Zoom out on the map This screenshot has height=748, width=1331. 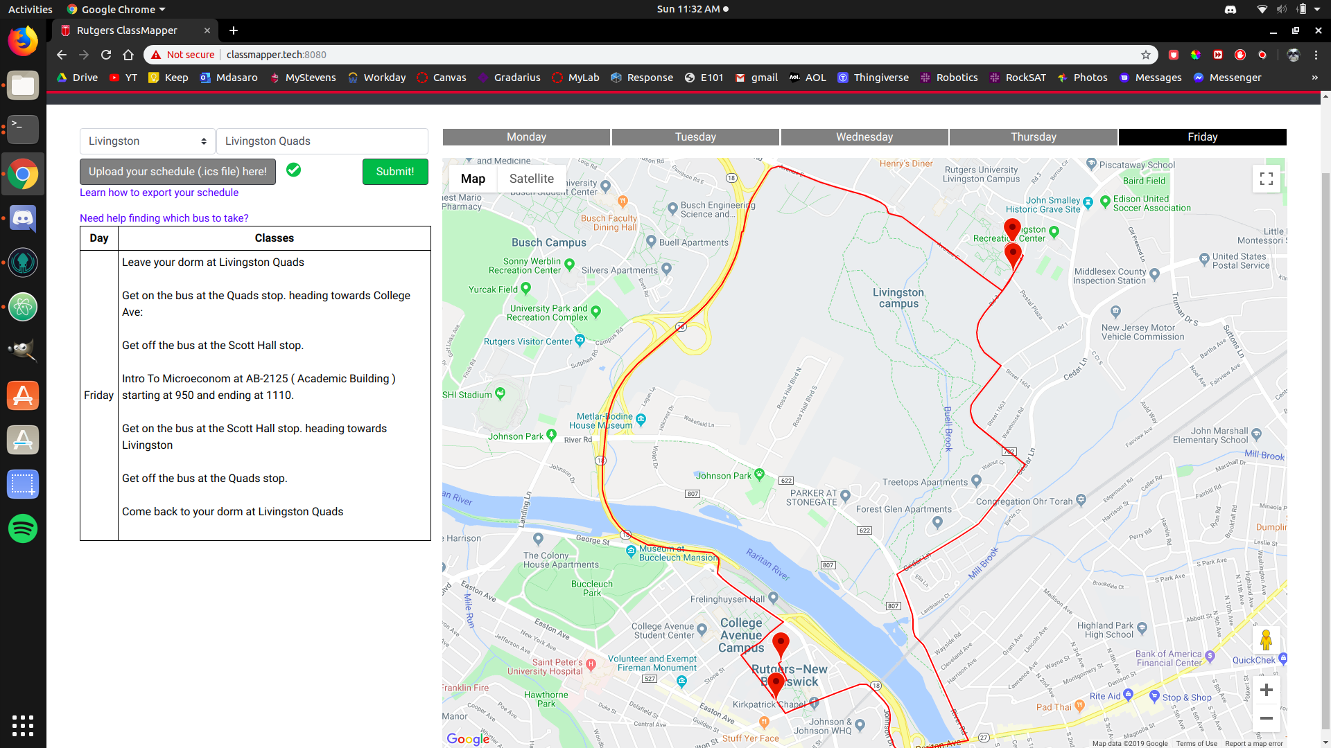pyautogui.click(x=1266, y=718)
